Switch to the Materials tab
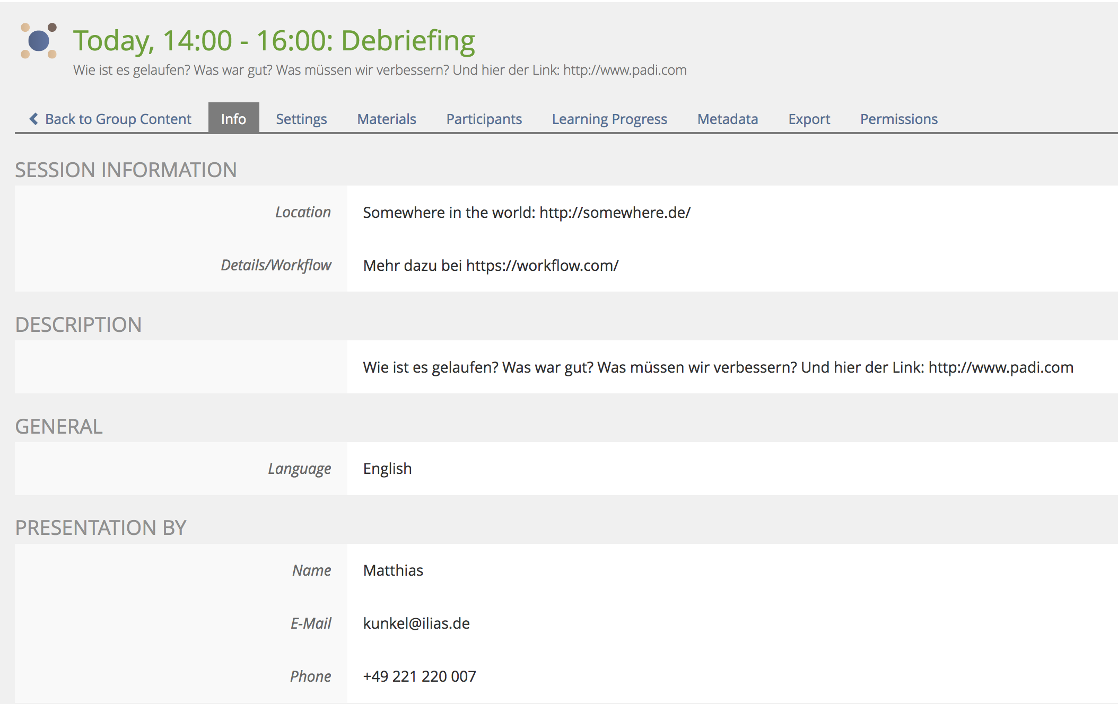Image resolution: width=1118 pixels, height=704 pixels. pyautogui.click(x=387, y=119)
